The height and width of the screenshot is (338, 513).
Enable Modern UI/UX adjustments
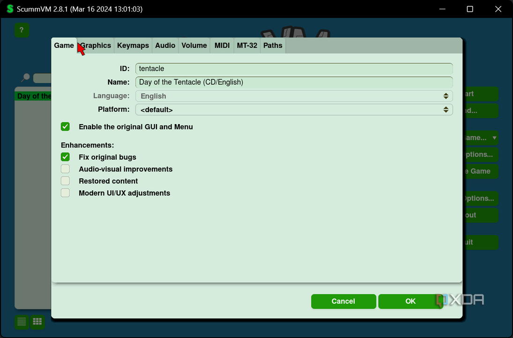65,193
